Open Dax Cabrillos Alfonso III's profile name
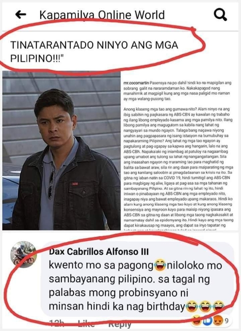The image size is (241, 331). point(99,252)
